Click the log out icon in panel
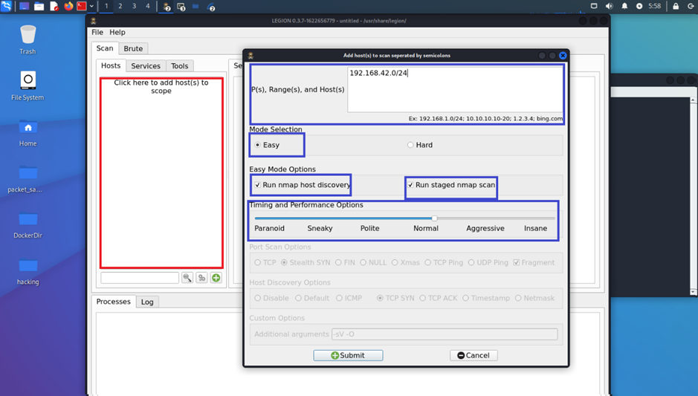 pos(691,6)
